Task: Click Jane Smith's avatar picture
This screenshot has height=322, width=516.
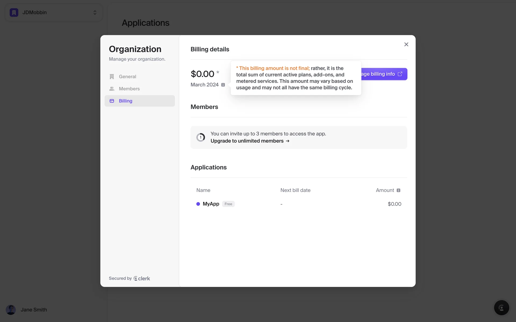Action: [11, 310]
